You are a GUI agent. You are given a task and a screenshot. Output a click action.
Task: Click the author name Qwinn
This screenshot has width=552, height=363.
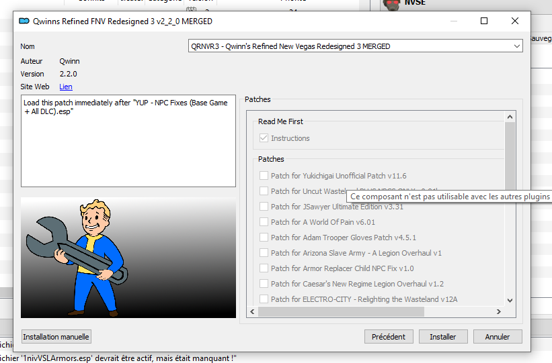[69, 61]
